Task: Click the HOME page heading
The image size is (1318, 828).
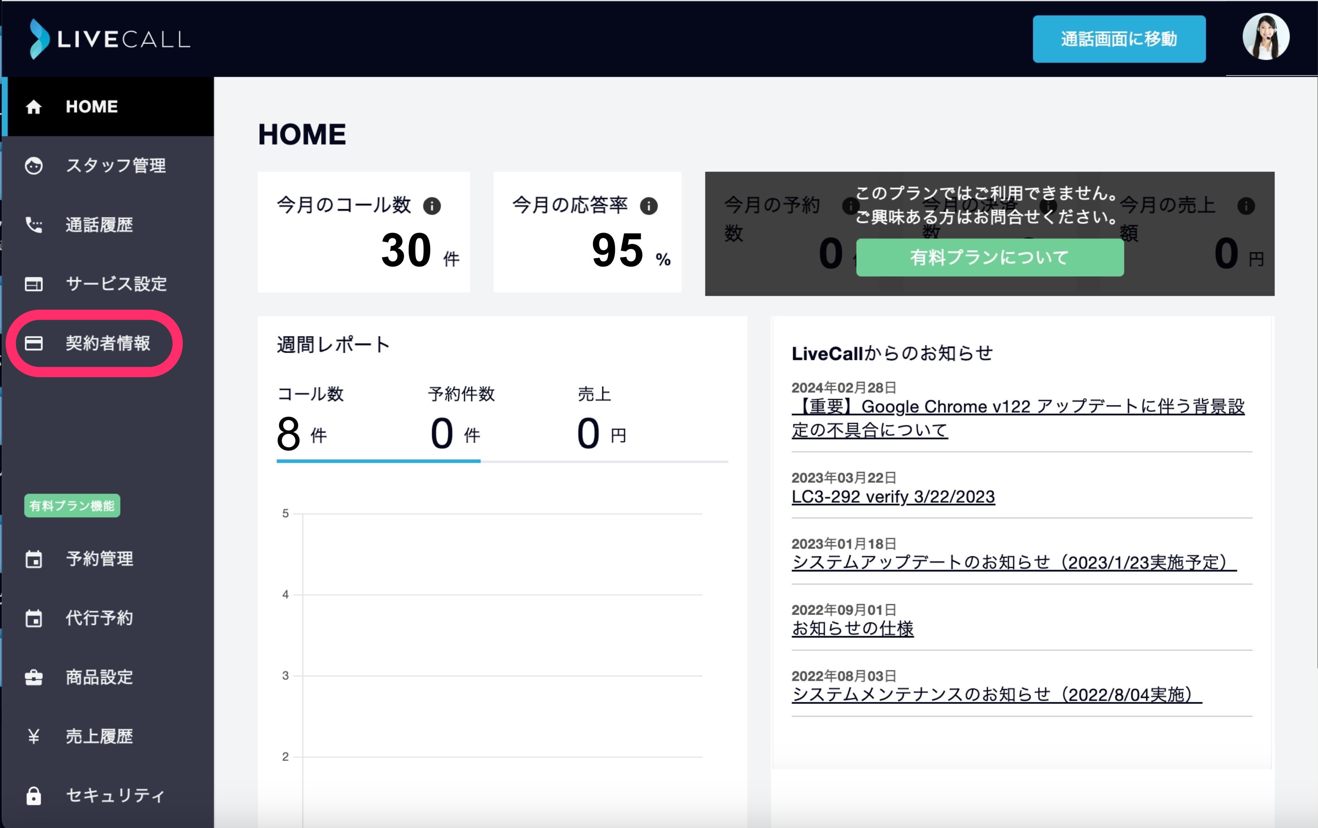Action: pos(302,134)
